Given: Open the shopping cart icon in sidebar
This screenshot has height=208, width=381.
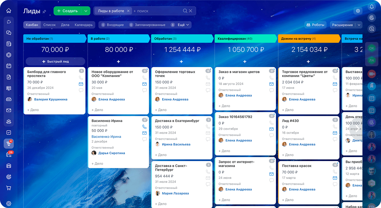Looking at the screenshot, I should point(9,188).
